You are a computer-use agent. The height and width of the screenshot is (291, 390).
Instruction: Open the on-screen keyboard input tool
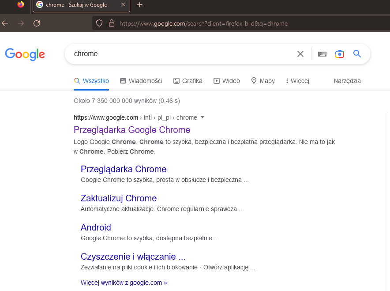pyautogui.click(x=322, y=53)
